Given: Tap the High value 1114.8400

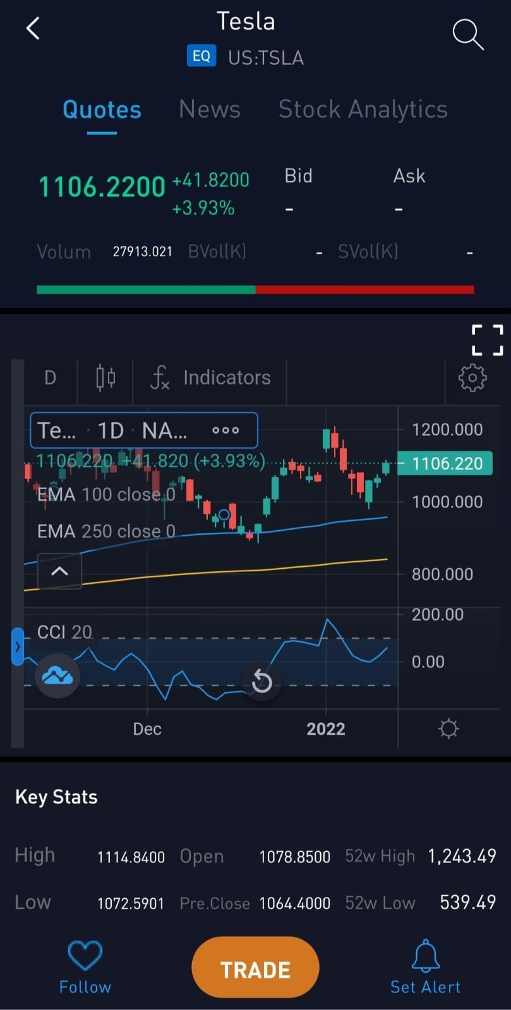Looking at the screenshot, I should [131, 857].
